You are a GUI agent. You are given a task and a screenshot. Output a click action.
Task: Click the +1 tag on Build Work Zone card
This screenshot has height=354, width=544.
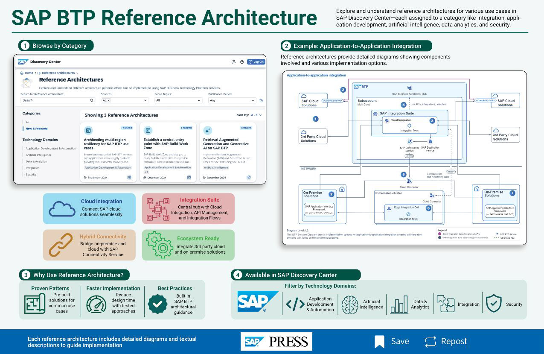[146, 172]
